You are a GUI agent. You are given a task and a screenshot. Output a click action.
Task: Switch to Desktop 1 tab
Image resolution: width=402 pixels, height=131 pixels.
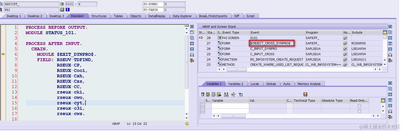tap(14, 16)
